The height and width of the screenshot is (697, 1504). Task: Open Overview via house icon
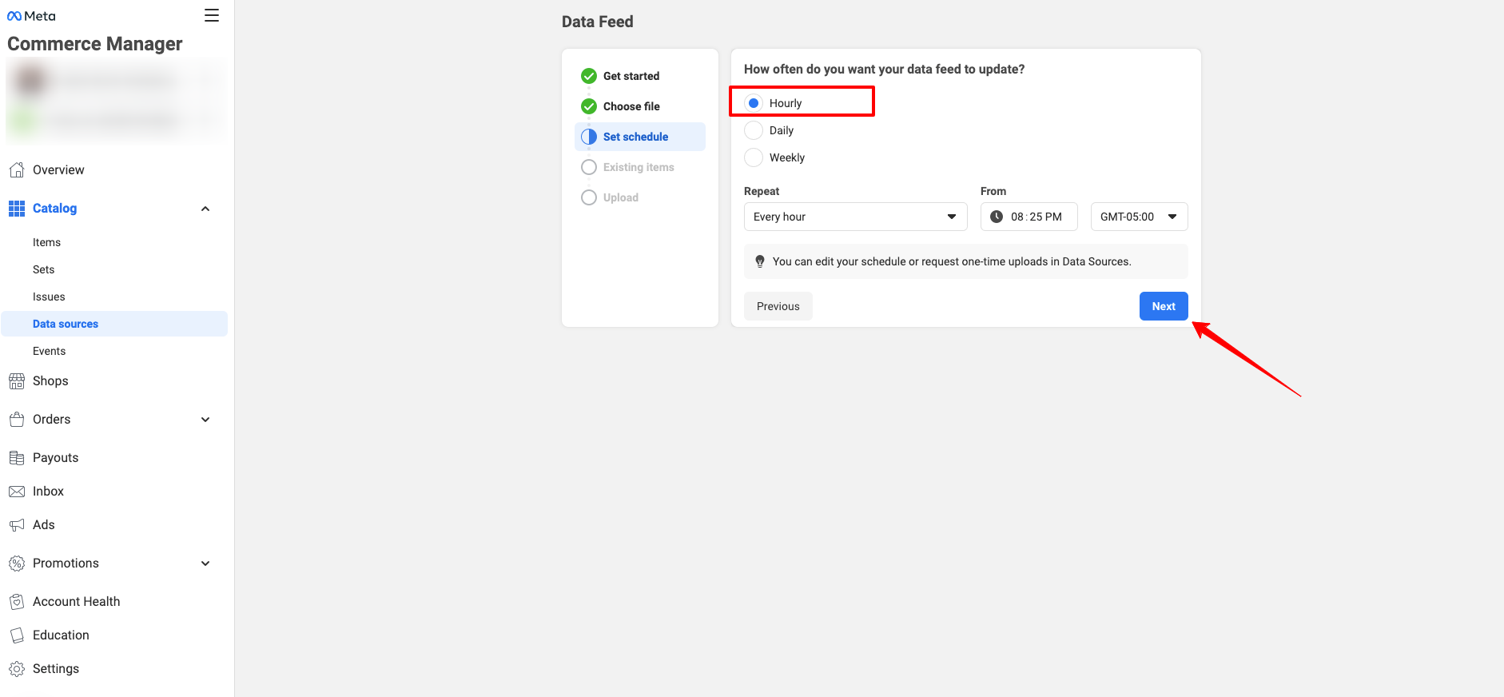click(17, 169)
